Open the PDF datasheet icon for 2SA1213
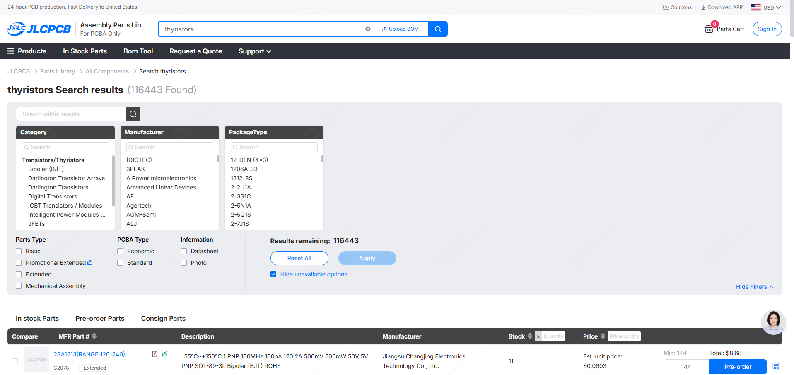Screen dimensions: 794x375 tap(155, 354)
